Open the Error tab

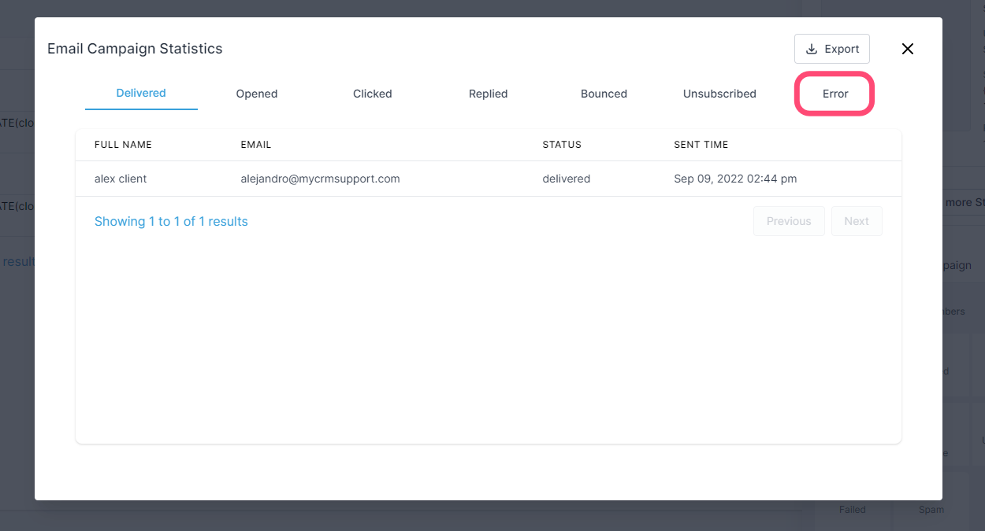(835, 94)
